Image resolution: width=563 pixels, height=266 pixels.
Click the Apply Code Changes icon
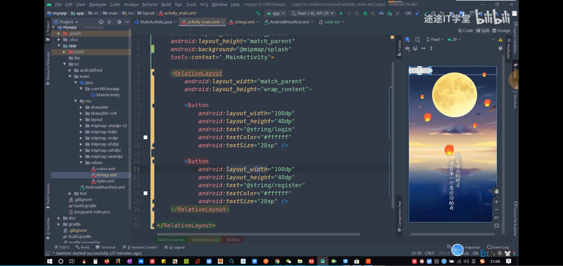coord(357,13)
